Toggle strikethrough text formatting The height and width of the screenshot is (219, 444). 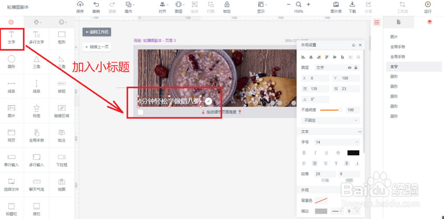[x=338, y=153]
